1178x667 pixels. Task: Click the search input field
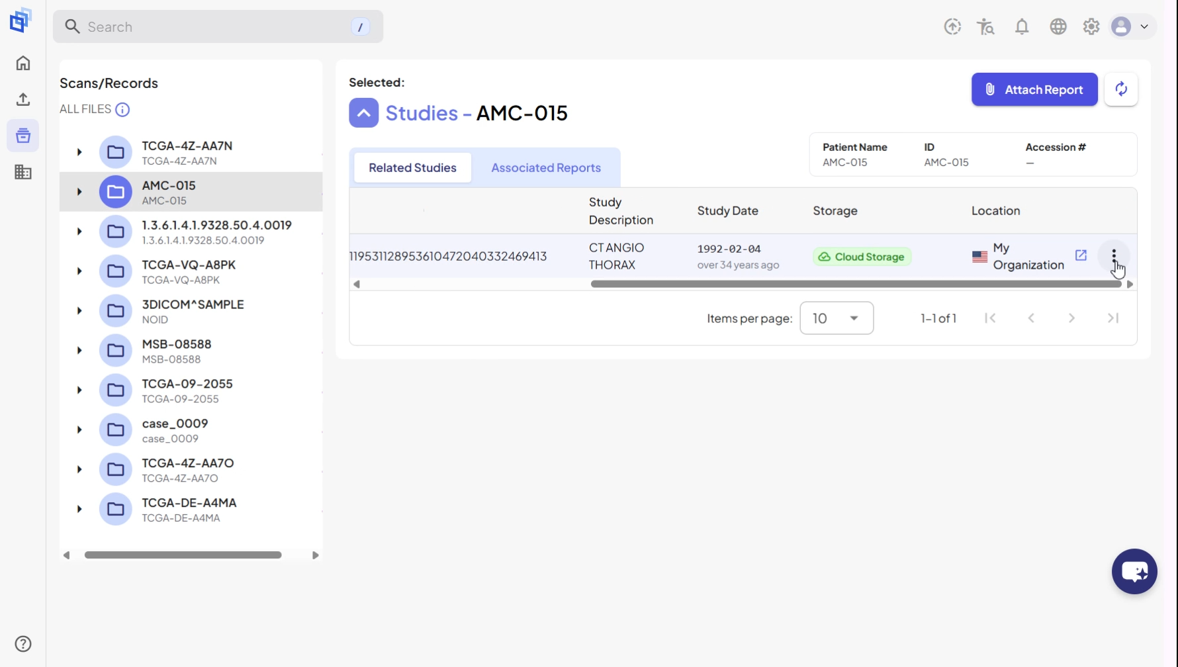click(x=218, y=26)
